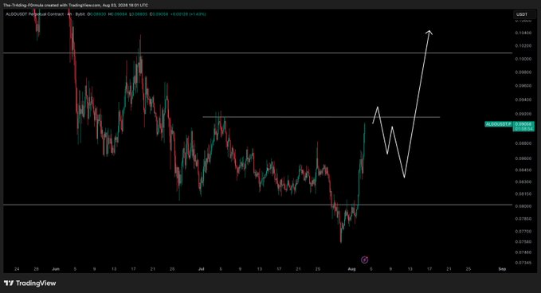The image size is (541, 293).
Task: Click the TradingView logo
Action: click(x=30, y=283)
